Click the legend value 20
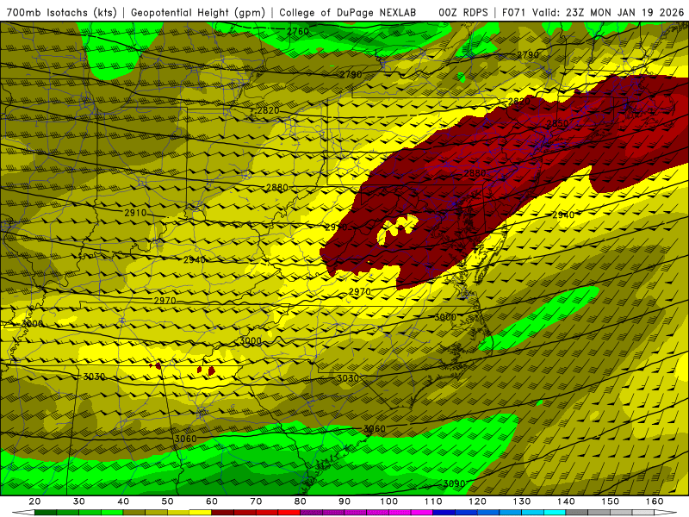This screenshot has width=689, height=517. [34, 501]
